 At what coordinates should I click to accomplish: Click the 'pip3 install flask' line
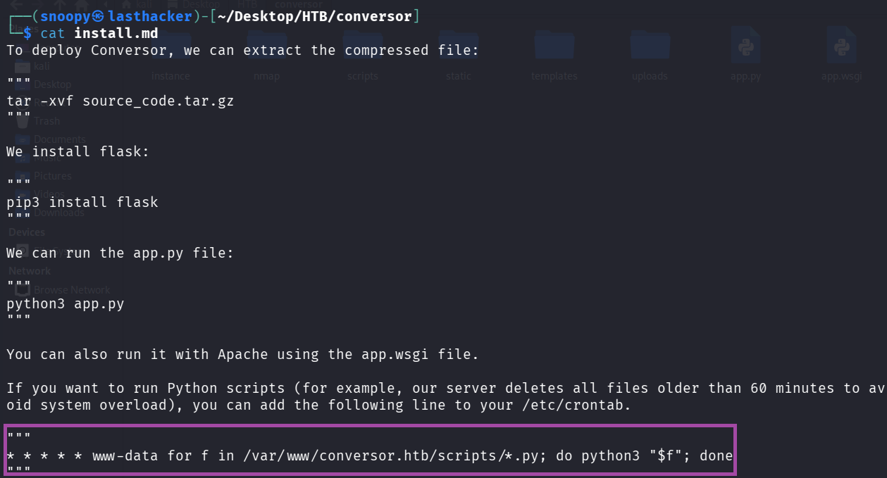pos(82,202)
